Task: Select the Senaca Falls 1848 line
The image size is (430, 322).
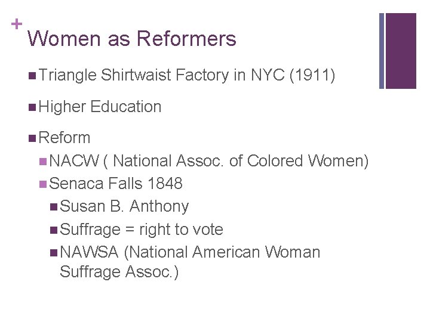Action: click(116, 184)
